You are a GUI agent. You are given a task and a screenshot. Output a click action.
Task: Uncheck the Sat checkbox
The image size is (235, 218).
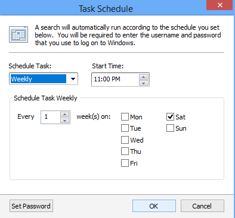pyautogui.click(x=170, y=117)
